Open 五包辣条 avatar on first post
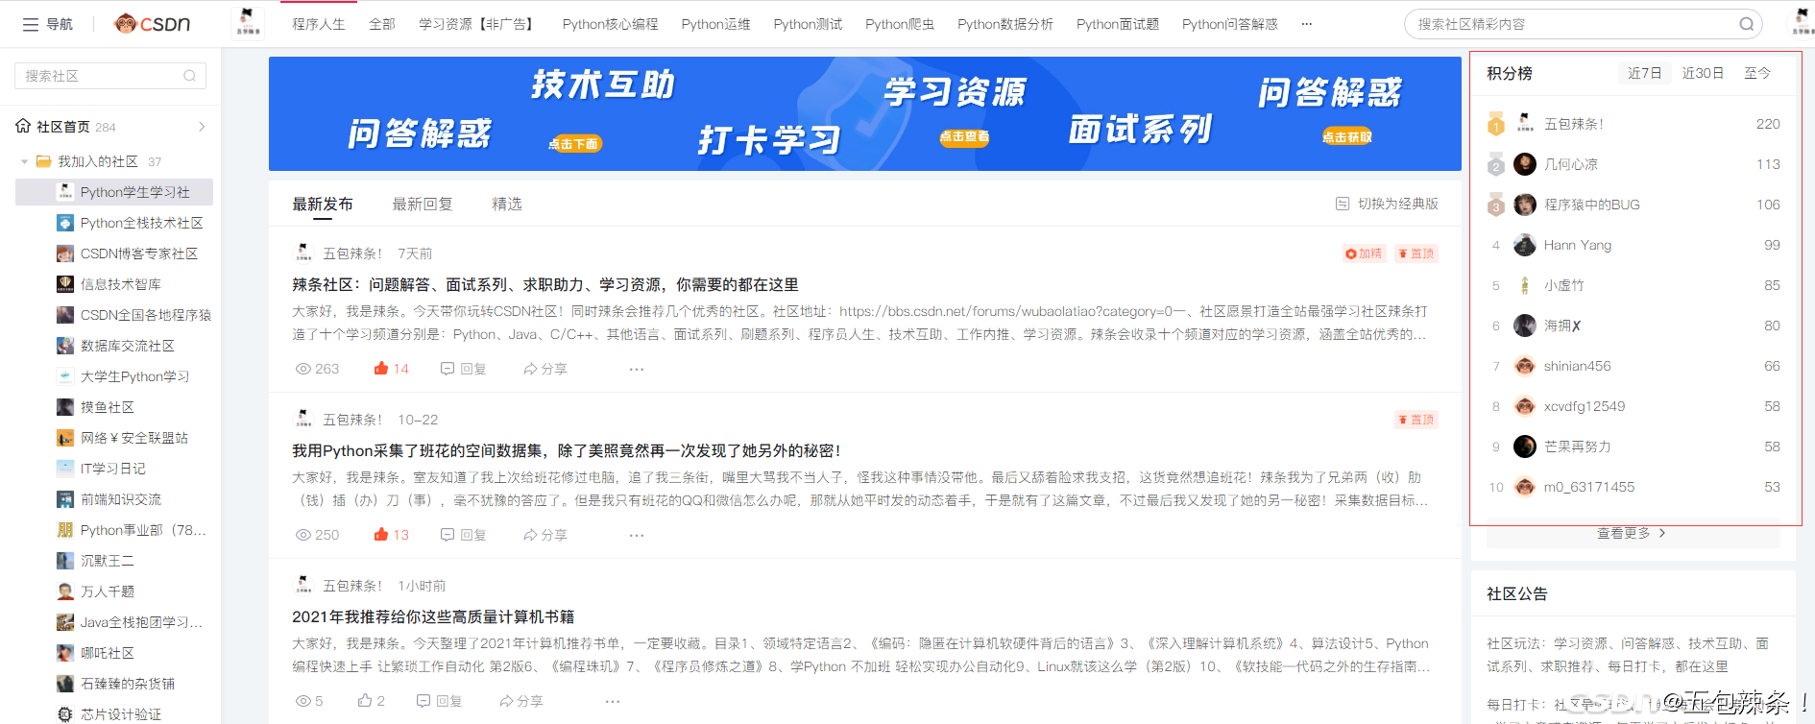 click(303, 253)
